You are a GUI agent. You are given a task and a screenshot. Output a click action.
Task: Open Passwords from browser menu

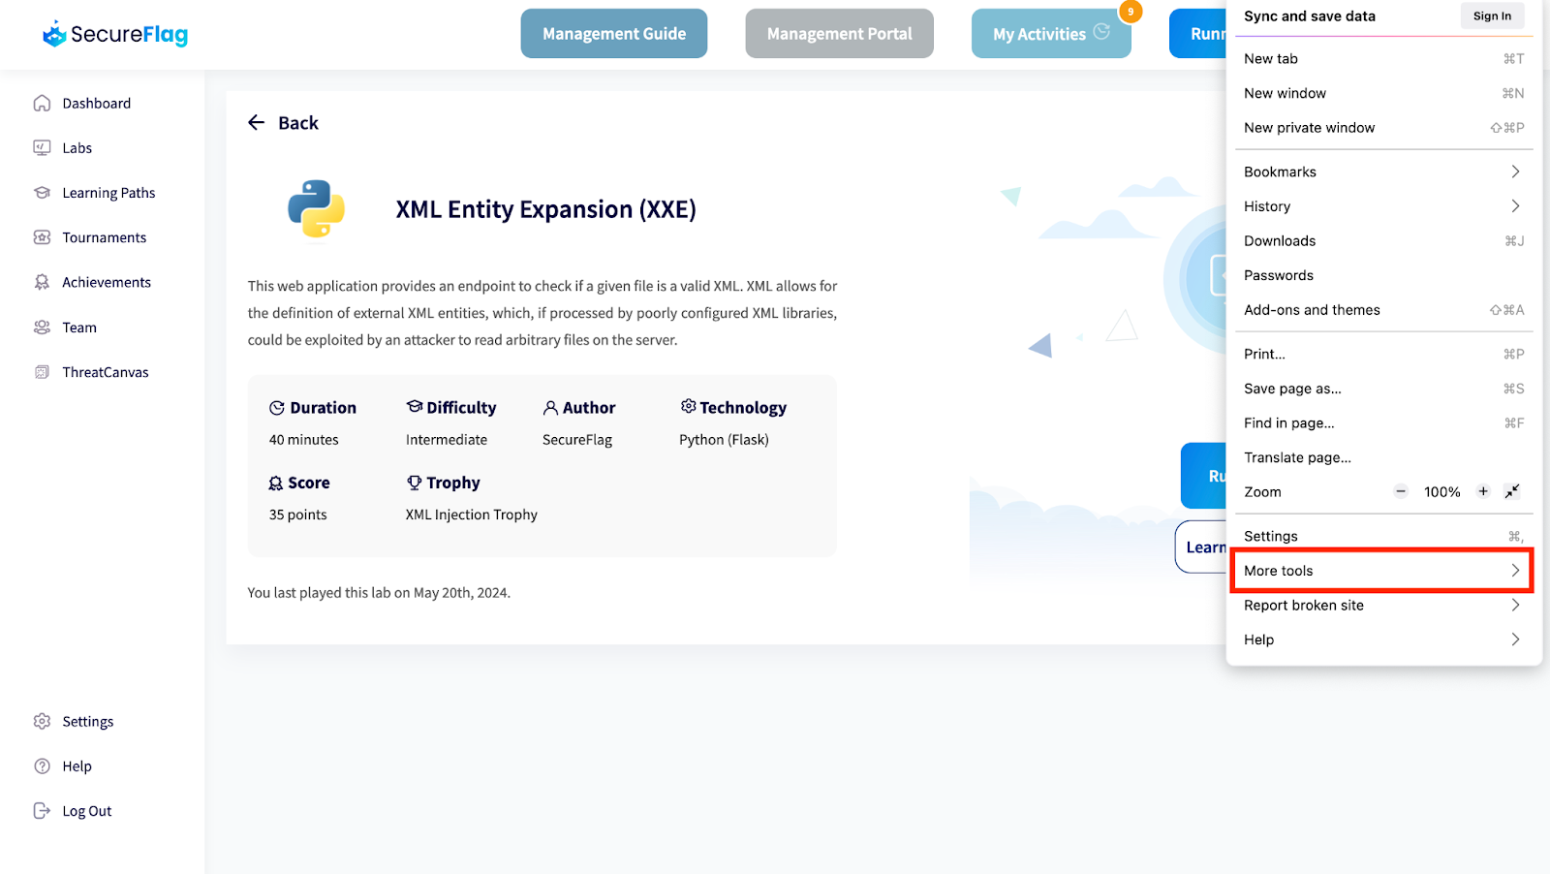point(1382,275)
